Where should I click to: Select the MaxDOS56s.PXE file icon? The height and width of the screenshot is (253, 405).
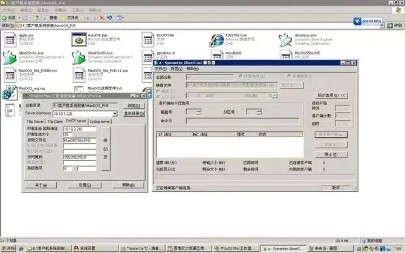pos(286,55)
